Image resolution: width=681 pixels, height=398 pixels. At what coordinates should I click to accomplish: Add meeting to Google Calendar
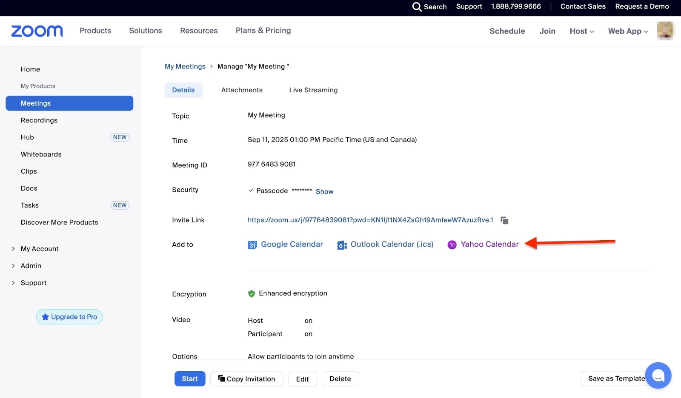[292, 244]
